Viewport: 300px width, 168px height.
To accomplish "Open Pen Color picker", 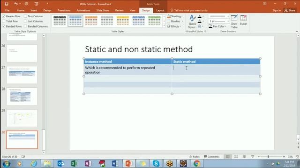I will coord(217,26).
